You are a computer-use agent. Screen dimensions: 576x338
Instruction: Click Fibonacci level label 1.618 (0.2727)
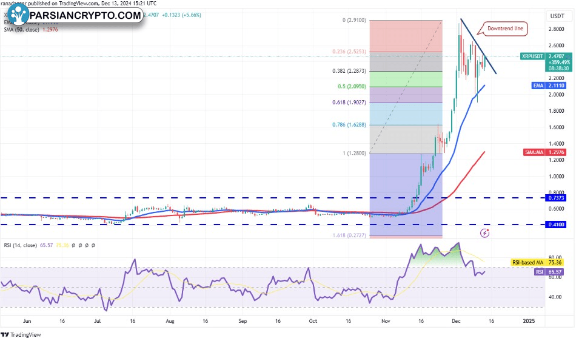click(349, 235)
